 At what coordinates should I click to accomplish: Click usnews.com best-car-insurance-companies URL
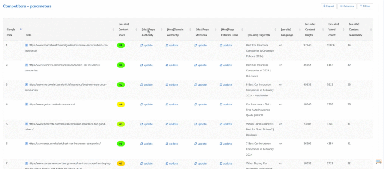coord(63,68)
